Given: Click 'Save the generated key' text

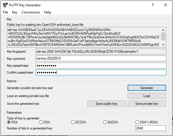Looking at the screenshot, I should [23, 104].
